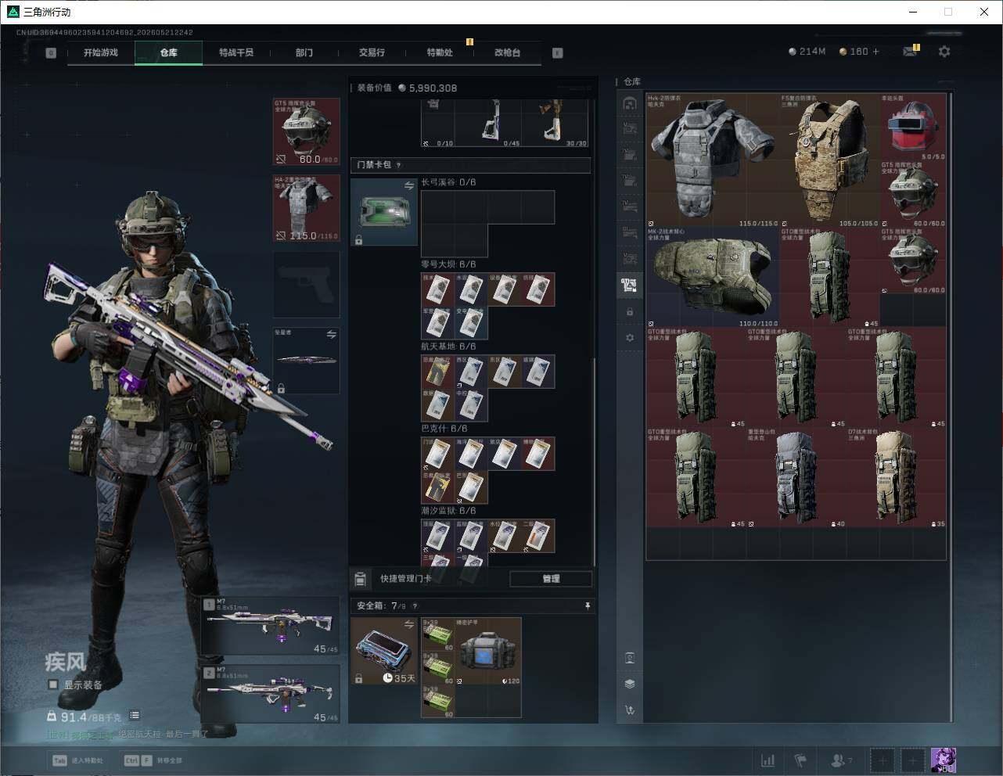The width and height of the screenshot is (1003, 776).
Task: Click the 长弓溪谷: 0/6 label
Action: [x=448, y=182]
